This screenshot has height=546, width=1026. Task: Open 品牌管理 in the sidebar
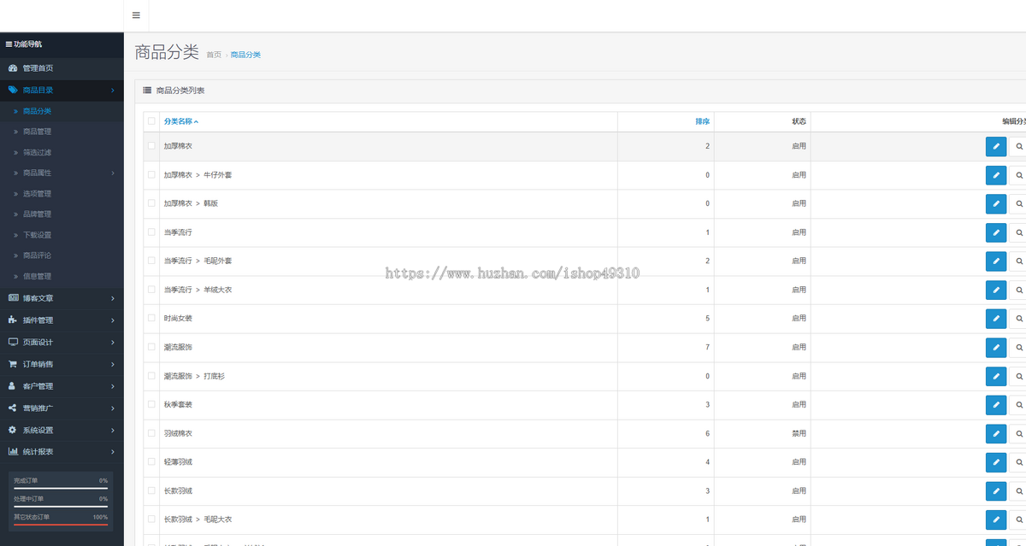click(x=62, y=214)
